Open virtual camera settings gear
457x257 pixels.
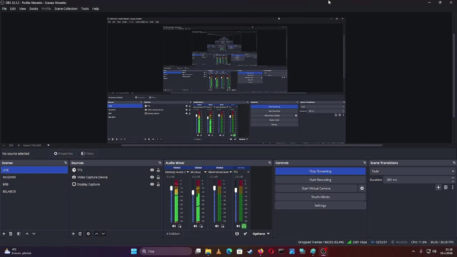362,188
